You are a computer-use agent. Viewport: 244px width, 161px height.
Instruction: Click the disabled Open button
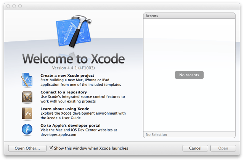[x=223, y=148]
